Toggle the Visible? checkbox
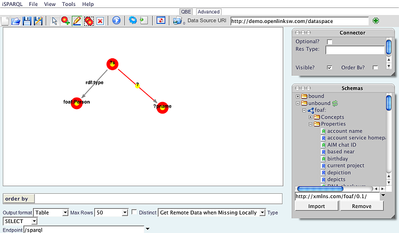 [x=330, y=68]
